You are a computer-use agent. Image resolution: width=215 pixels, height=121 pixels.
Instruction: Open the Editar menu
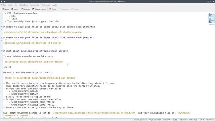[x=10, y=5]
